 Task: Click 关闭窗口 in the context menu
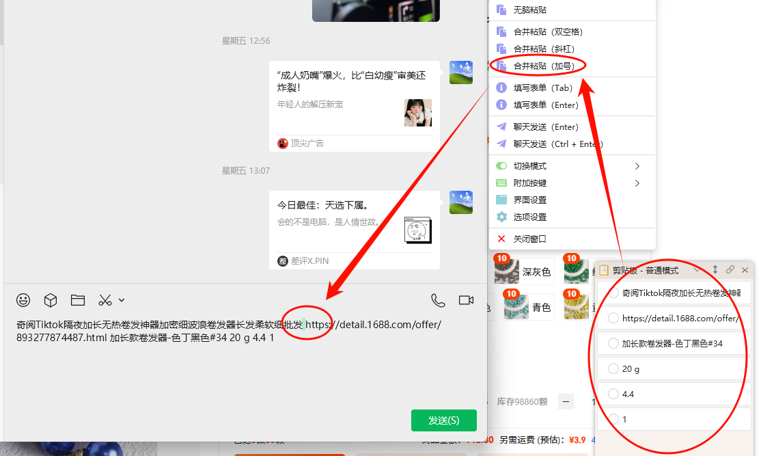tap(572, 239)
